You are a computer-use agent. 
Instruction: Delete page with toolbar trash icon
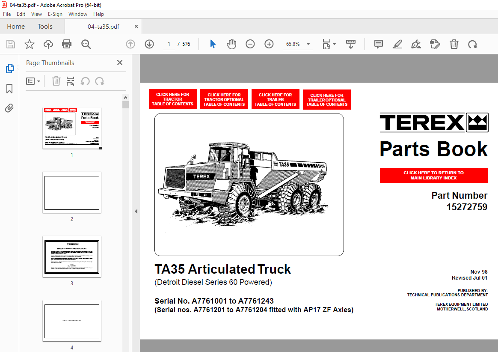point(454,44)
